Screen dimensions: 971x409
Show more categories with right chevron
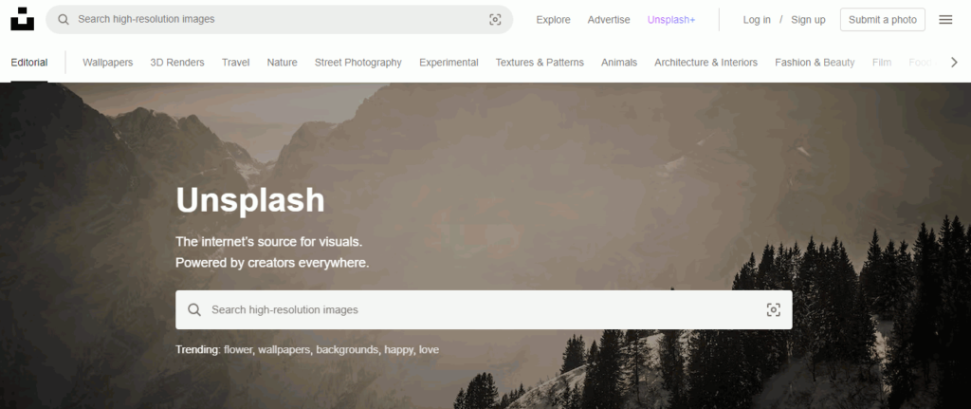coord(954,62)
